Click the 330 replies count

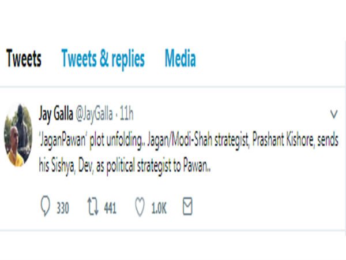pyautogui.click(x=62, y=209)
